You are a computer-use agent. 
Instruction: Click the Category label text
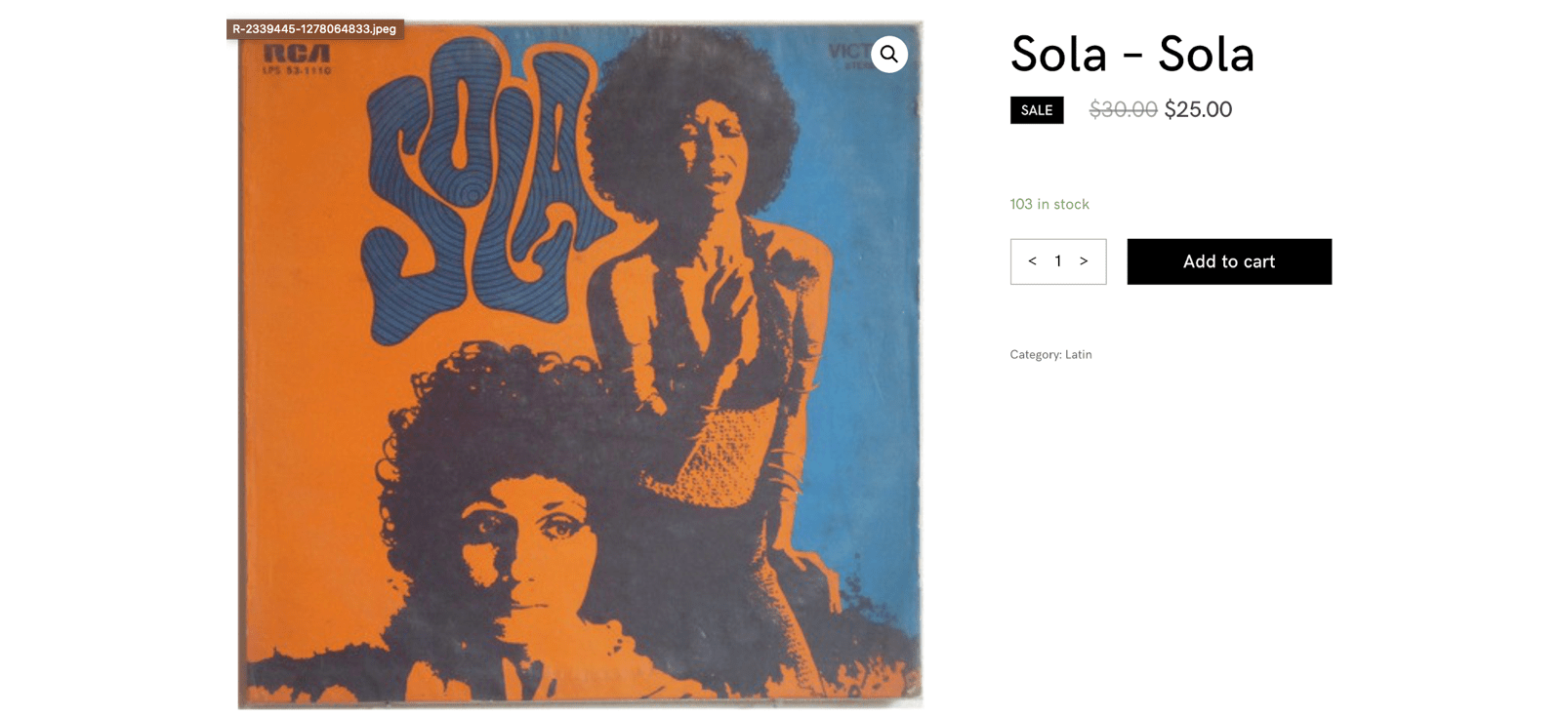click(1035, 355)
